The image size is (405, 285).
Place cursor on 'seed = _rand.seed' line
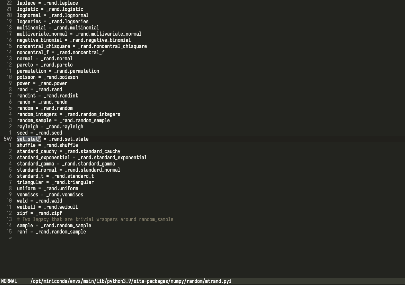point(39,133)
